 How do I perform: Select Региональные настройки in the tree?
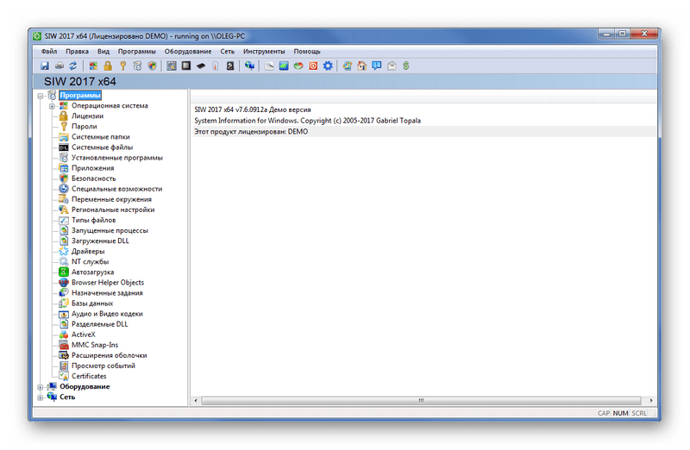pyautogui.click(x=113, y=209)
